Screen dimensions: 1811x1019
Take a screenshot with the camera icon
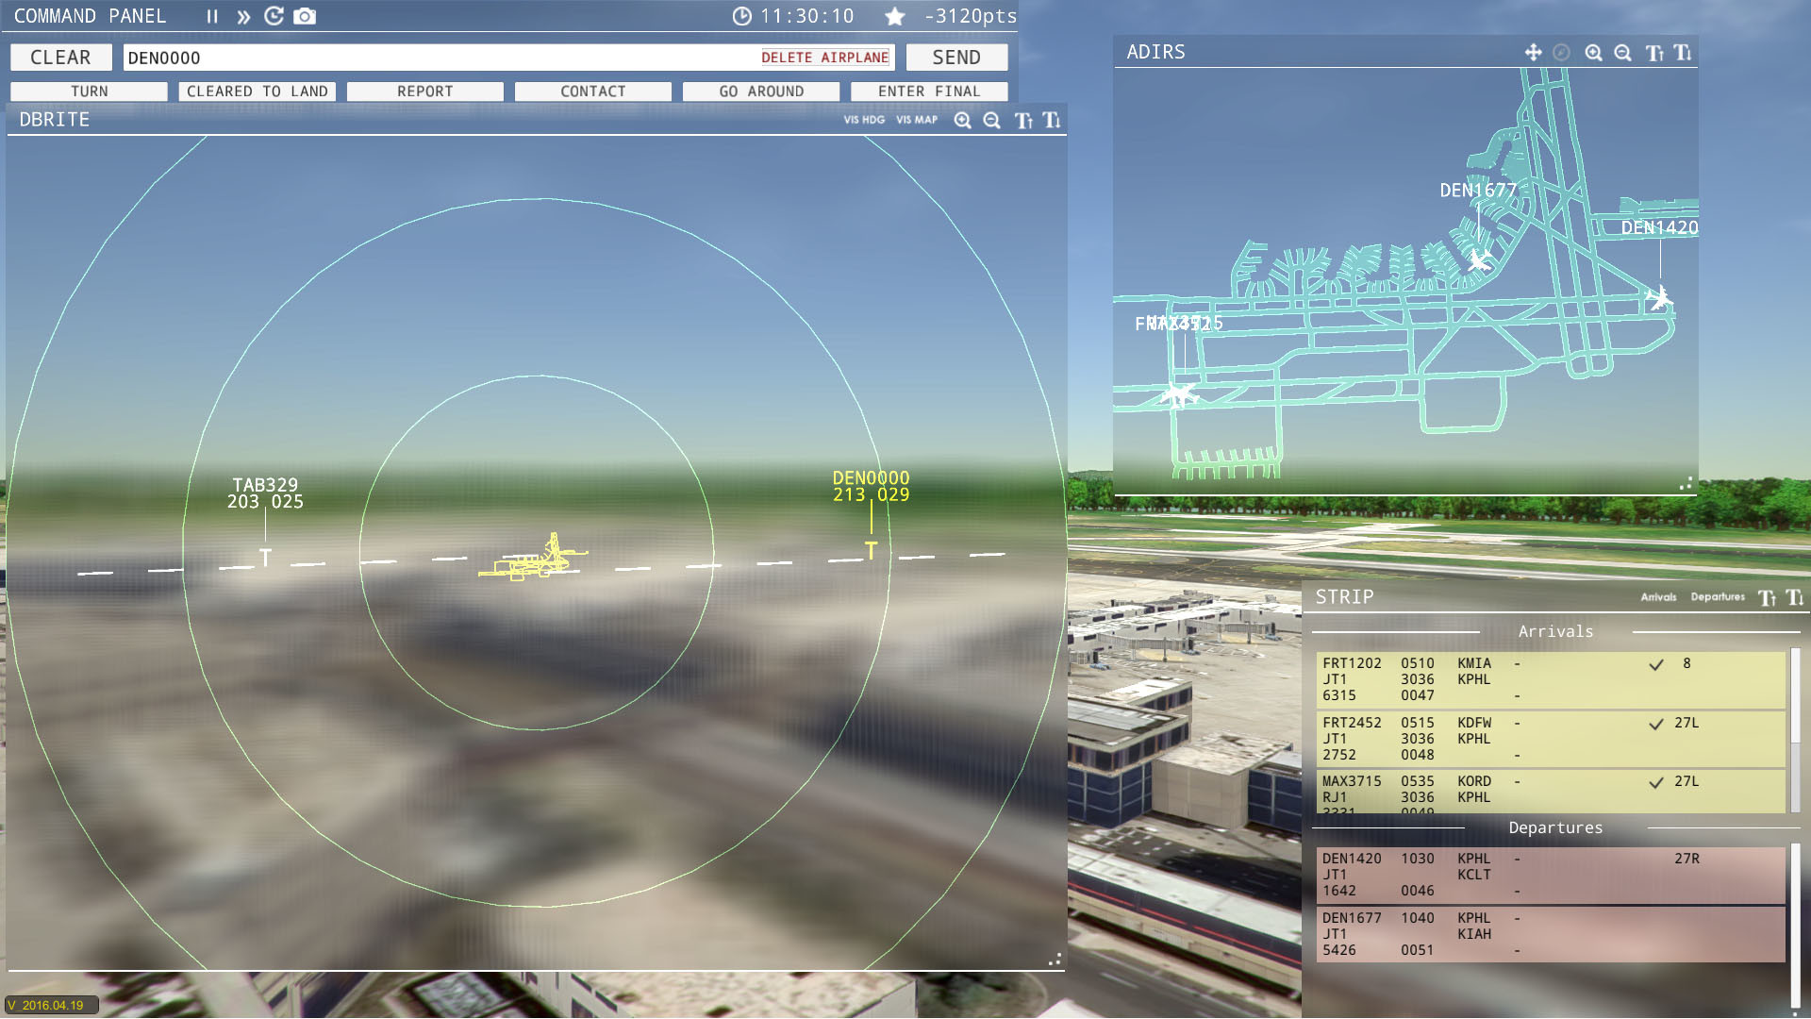(x=304, y=15)
